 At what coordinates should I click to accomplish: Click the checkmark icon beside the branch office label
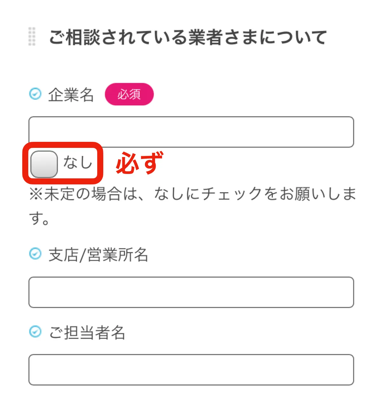(x=36, y=254)
